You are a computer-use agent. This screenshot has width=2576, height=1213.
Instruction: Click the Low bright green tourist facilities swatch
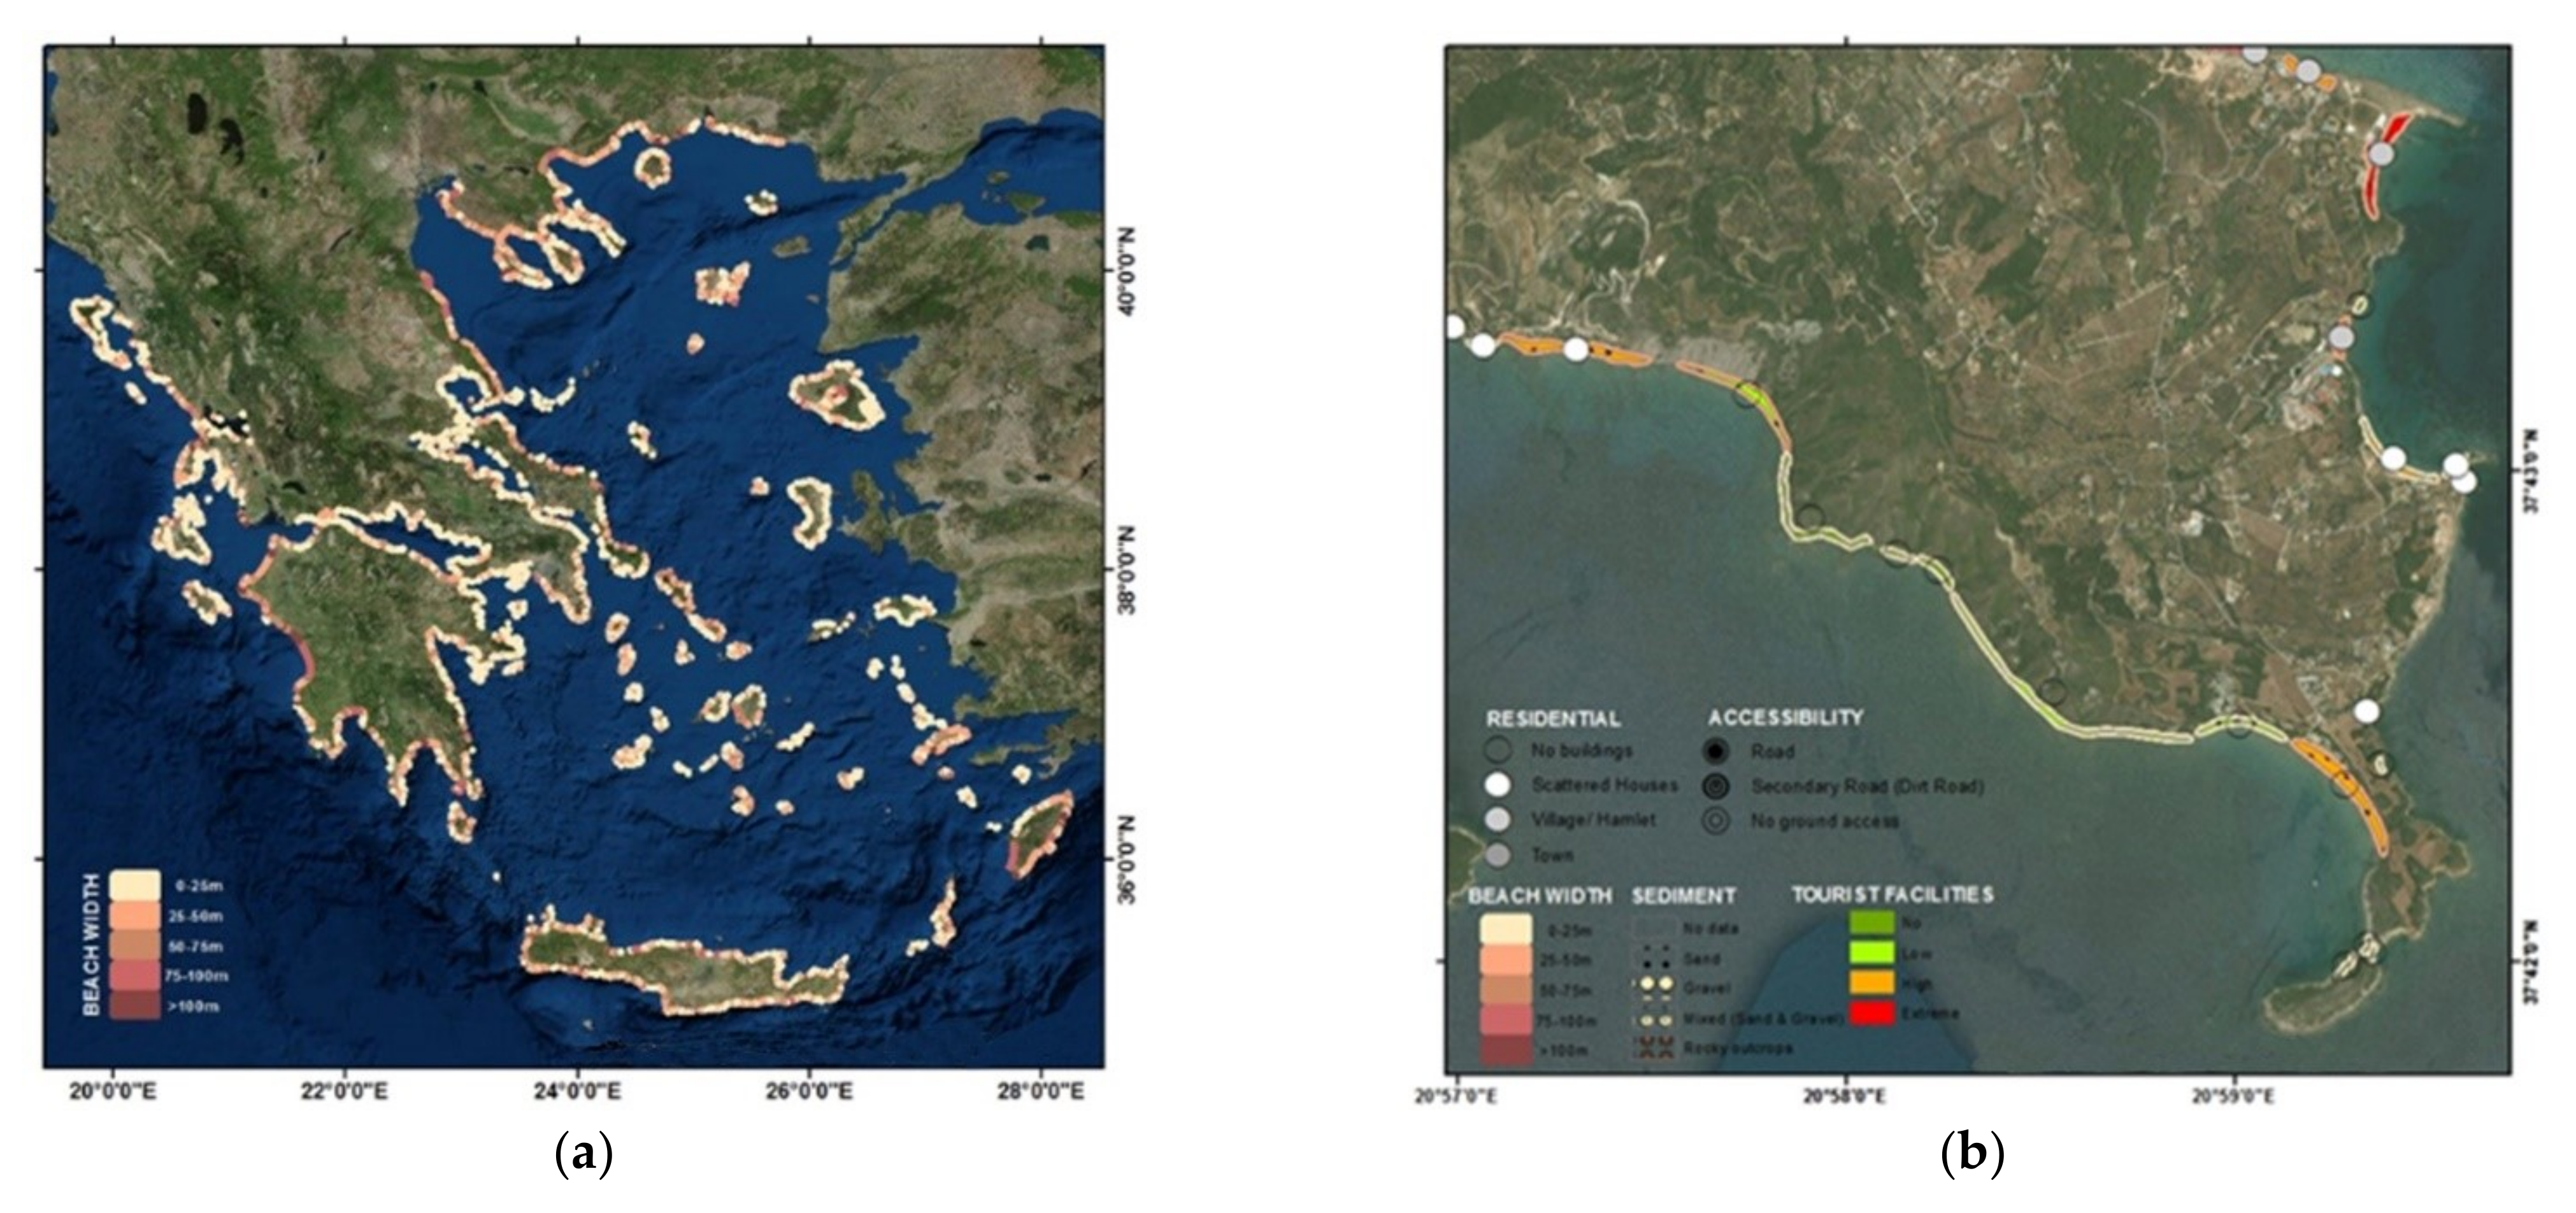(1872, 953)
